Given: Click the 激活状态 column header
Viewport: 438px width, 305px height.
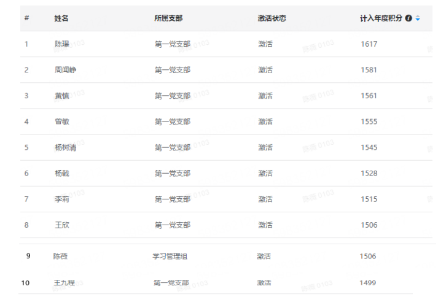Looking at the screenshot, I should pyautogui.click(x=272, y=18).
